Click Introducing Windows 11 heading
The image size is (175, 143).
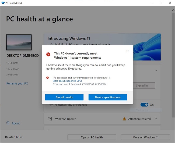pyautogui.click(x=69, y=38)
